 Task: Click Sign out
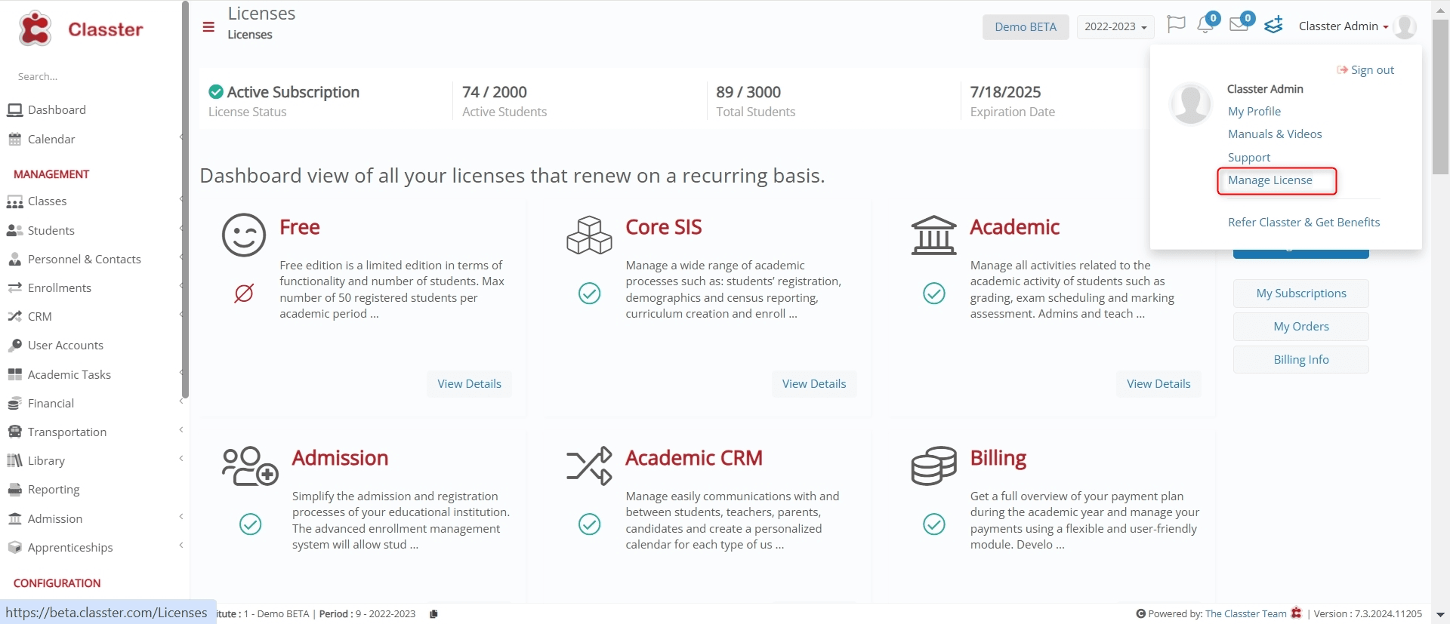(x=1365, y=70)
